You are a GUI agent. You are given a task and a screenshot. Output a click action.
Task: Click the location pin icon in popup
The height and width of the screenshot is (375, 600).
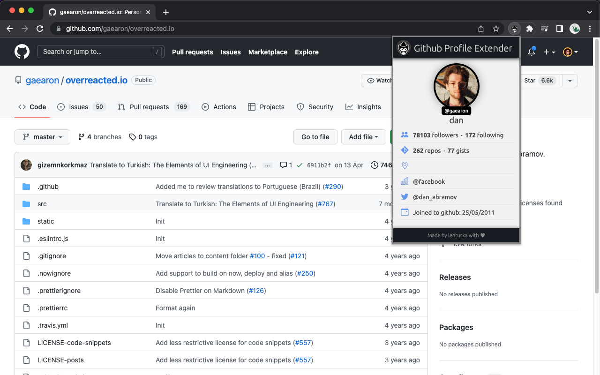click(405, 165)
